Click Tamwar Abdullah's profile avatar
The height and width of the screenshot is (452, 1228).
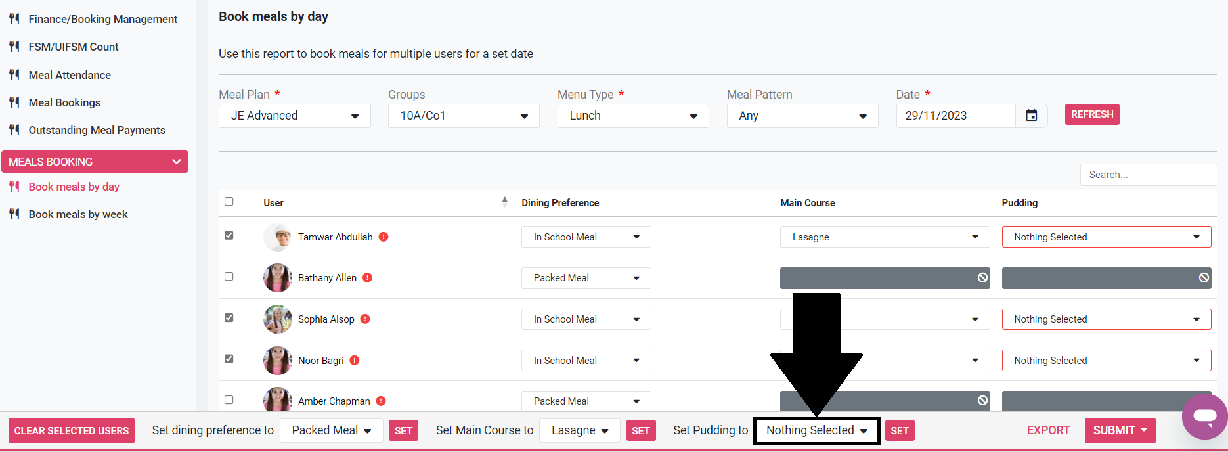click(x=277, y=237)
